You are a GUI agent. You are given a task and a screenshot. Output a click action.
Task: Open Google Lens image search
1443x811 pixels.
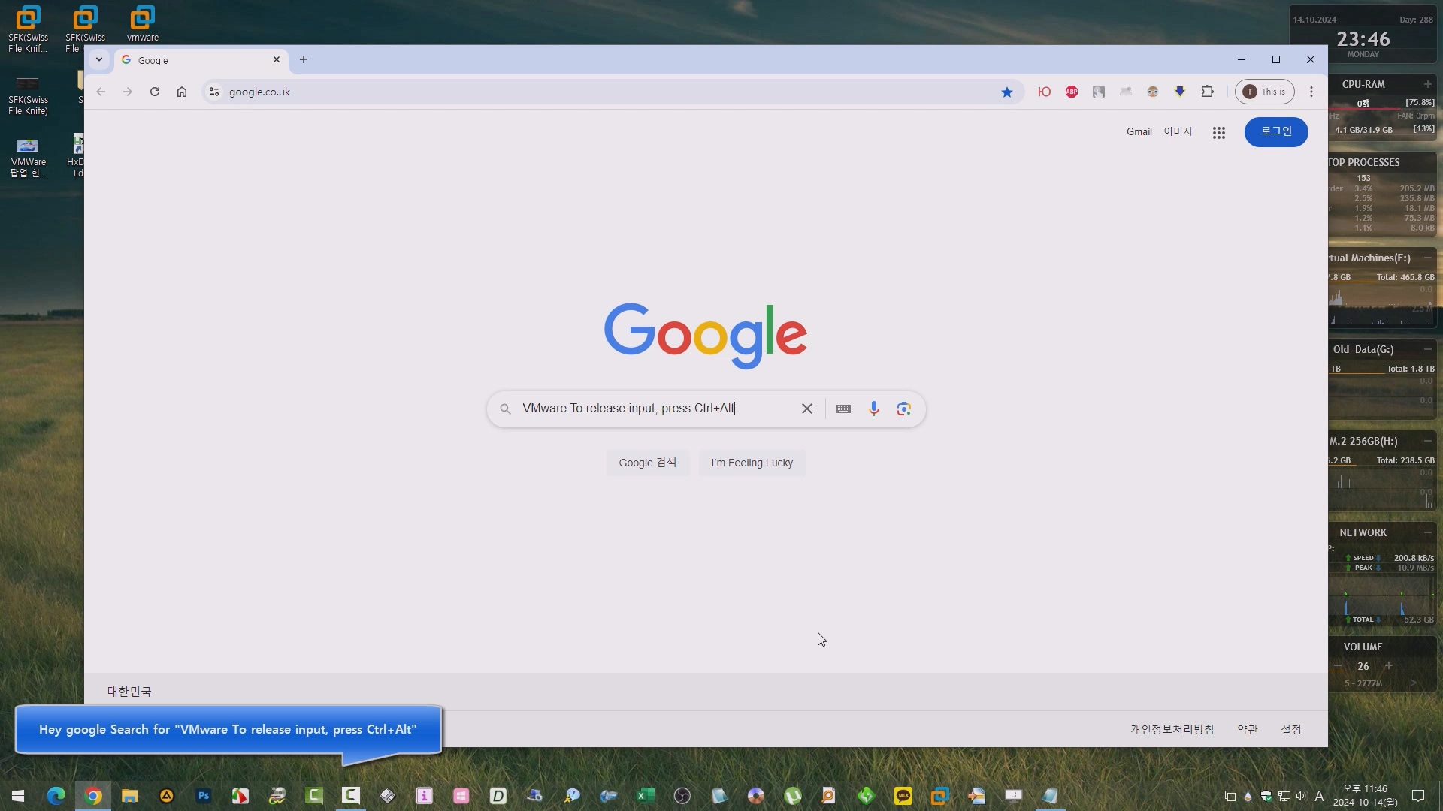pyautogui.click(x=903, y=409)
